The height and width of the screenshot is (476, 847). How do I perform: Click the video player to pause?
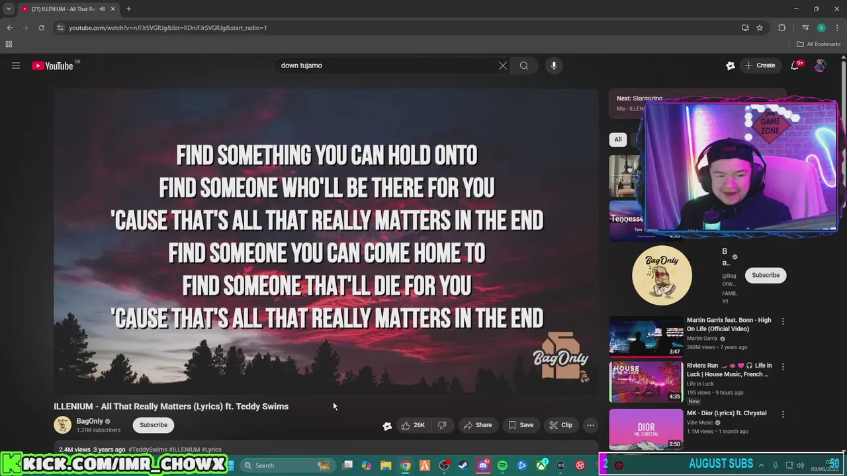[x=326, y=241]
